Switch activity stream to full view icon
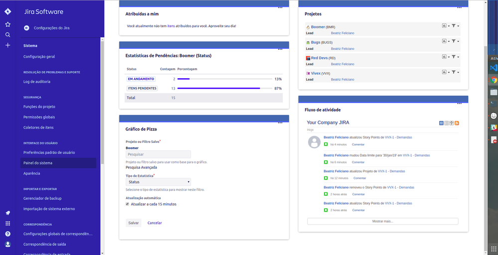Screen dimensions: 498x255 tap(441, 123)
